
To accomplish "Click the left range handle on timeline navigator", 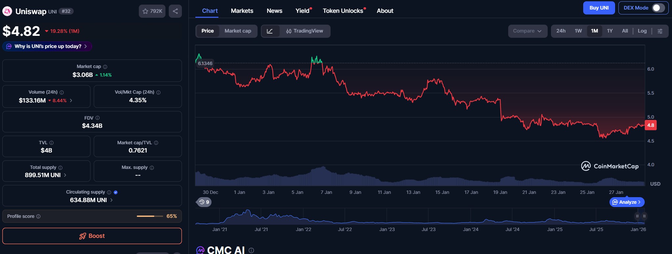I will 637,216.
